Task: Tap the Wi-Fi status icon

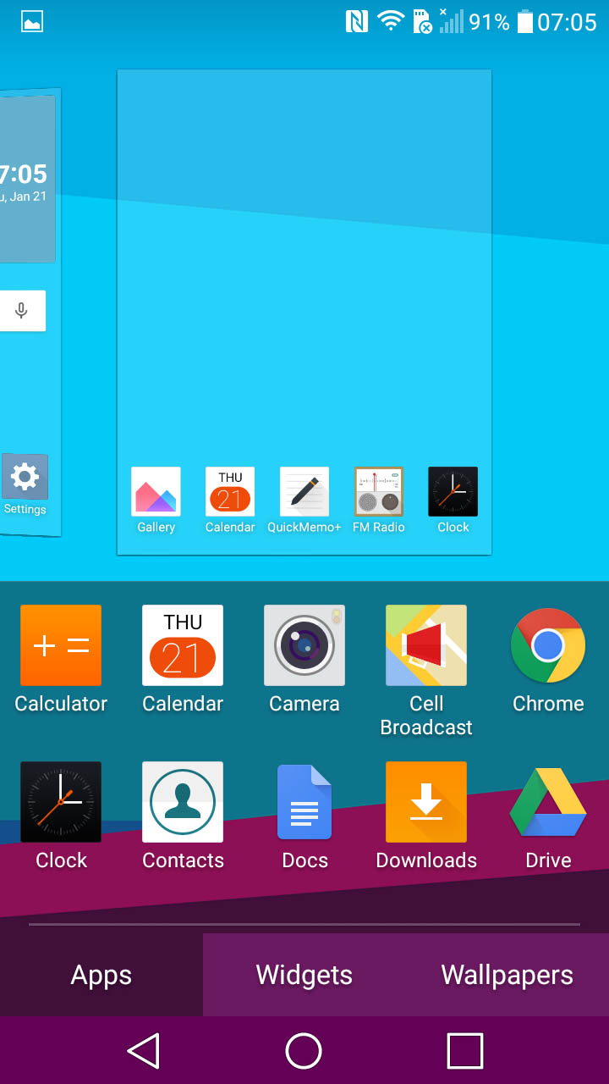Action: (x=391, y=22)
